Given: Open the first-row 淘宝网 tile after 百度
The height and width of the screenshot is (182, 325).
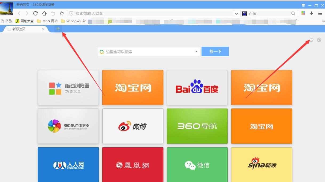Looking at the screenshot, I should 262,87.
